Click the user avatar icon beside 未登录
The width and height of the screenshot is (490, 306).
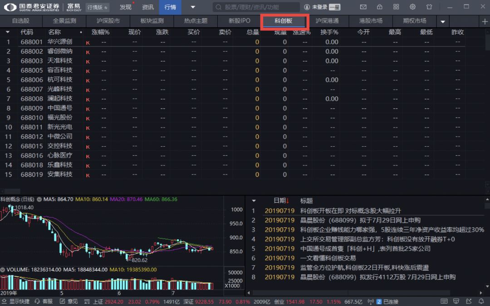click(307, 7)
